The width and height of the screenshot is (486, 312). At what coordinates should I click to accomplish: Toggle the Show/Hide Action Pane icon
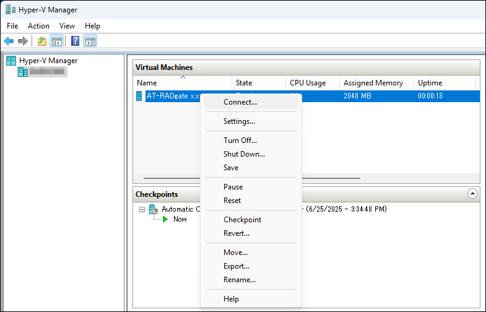click(90, 41)
